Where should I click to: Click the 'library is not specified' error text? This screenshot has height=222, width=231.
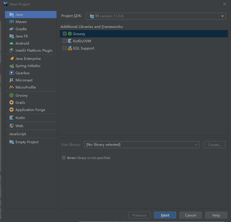[x=93, y=158]
